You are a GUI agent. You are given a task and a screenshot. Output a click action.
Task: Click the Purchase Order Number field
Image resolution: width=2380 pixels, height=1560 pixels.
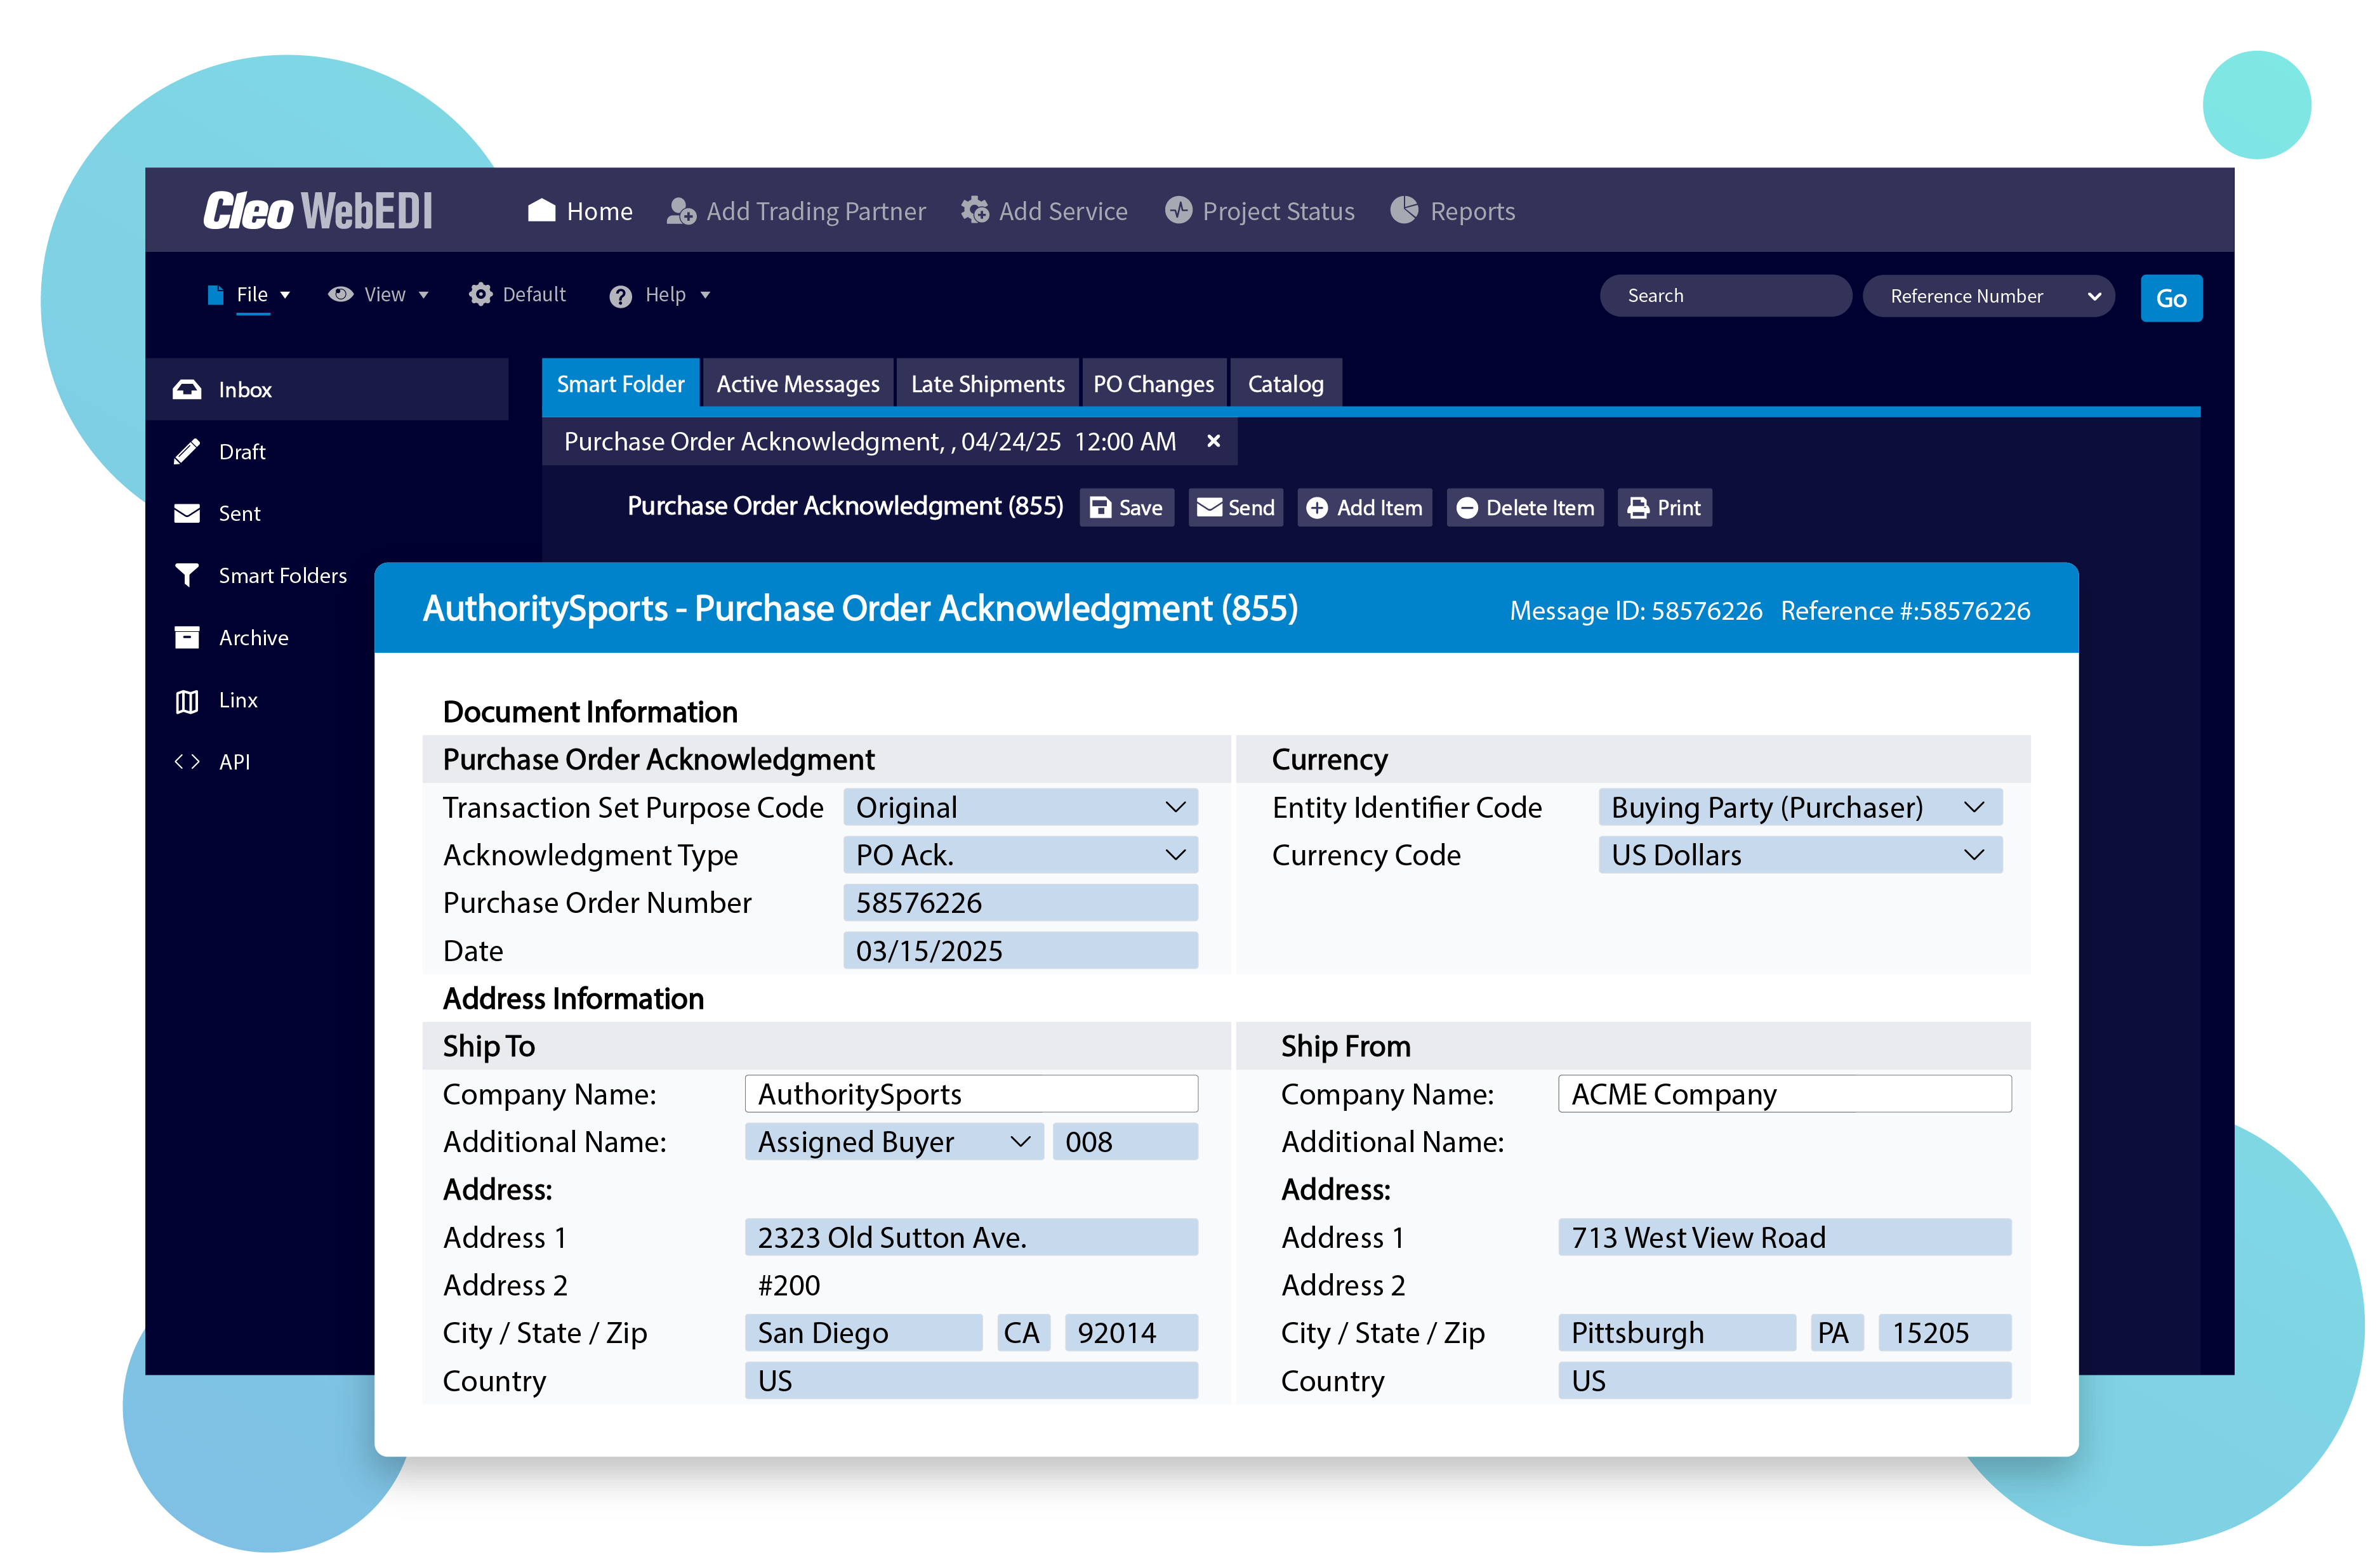pos(1020,903)
